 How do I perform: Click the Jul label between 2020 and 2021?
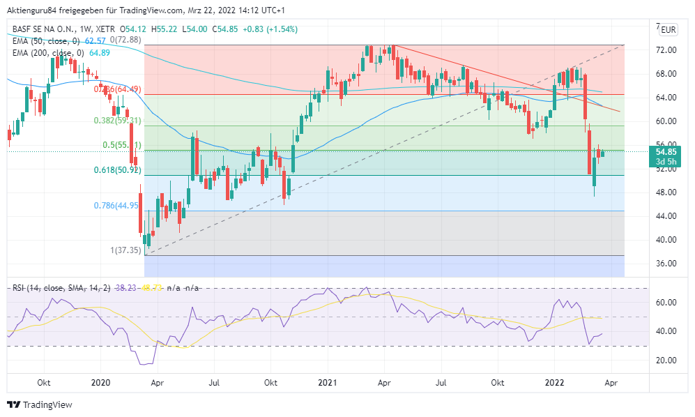click(214, 383)
